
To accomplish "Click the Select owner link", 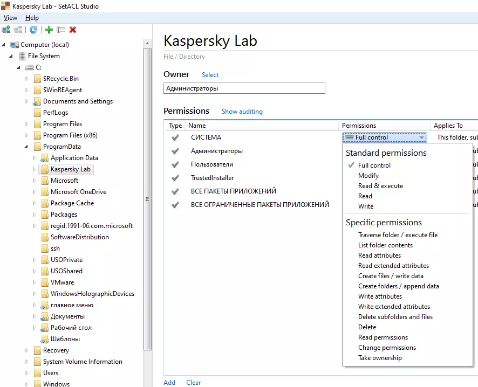I will click(210, 75).
